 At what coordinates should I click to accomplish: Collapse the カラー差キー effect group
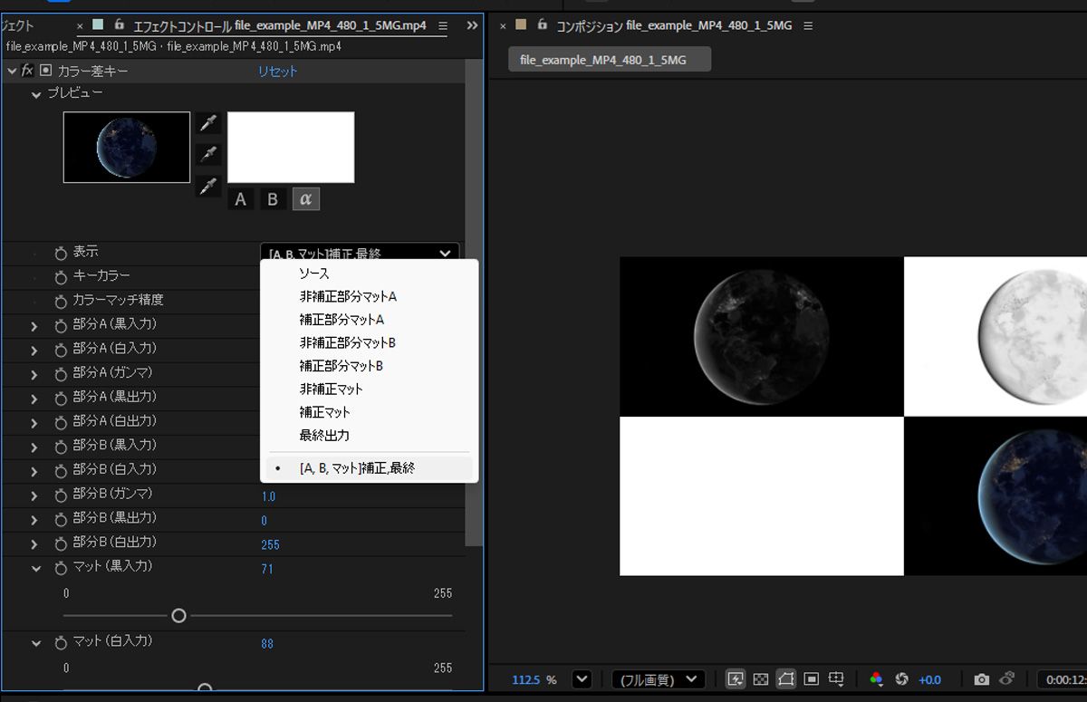pyautogui.click(x=12, y=70)
